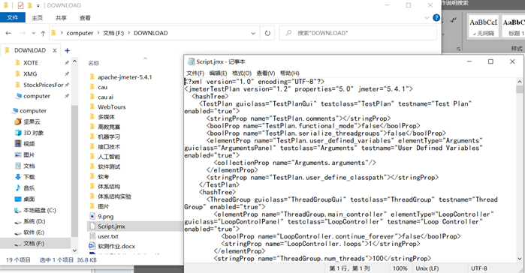
Task: Open Word styles pane launcher
Action: click(x=458, y=49)
